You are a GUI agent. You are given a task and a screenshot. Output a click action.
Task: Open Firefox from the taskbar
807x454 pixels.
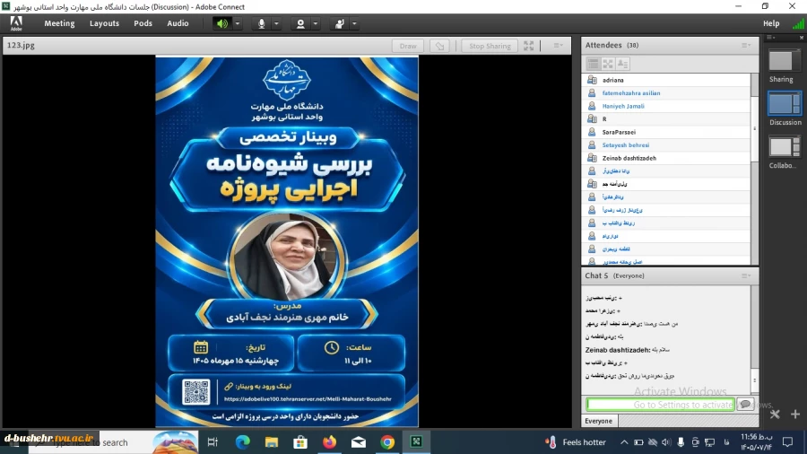coord(329,441)
